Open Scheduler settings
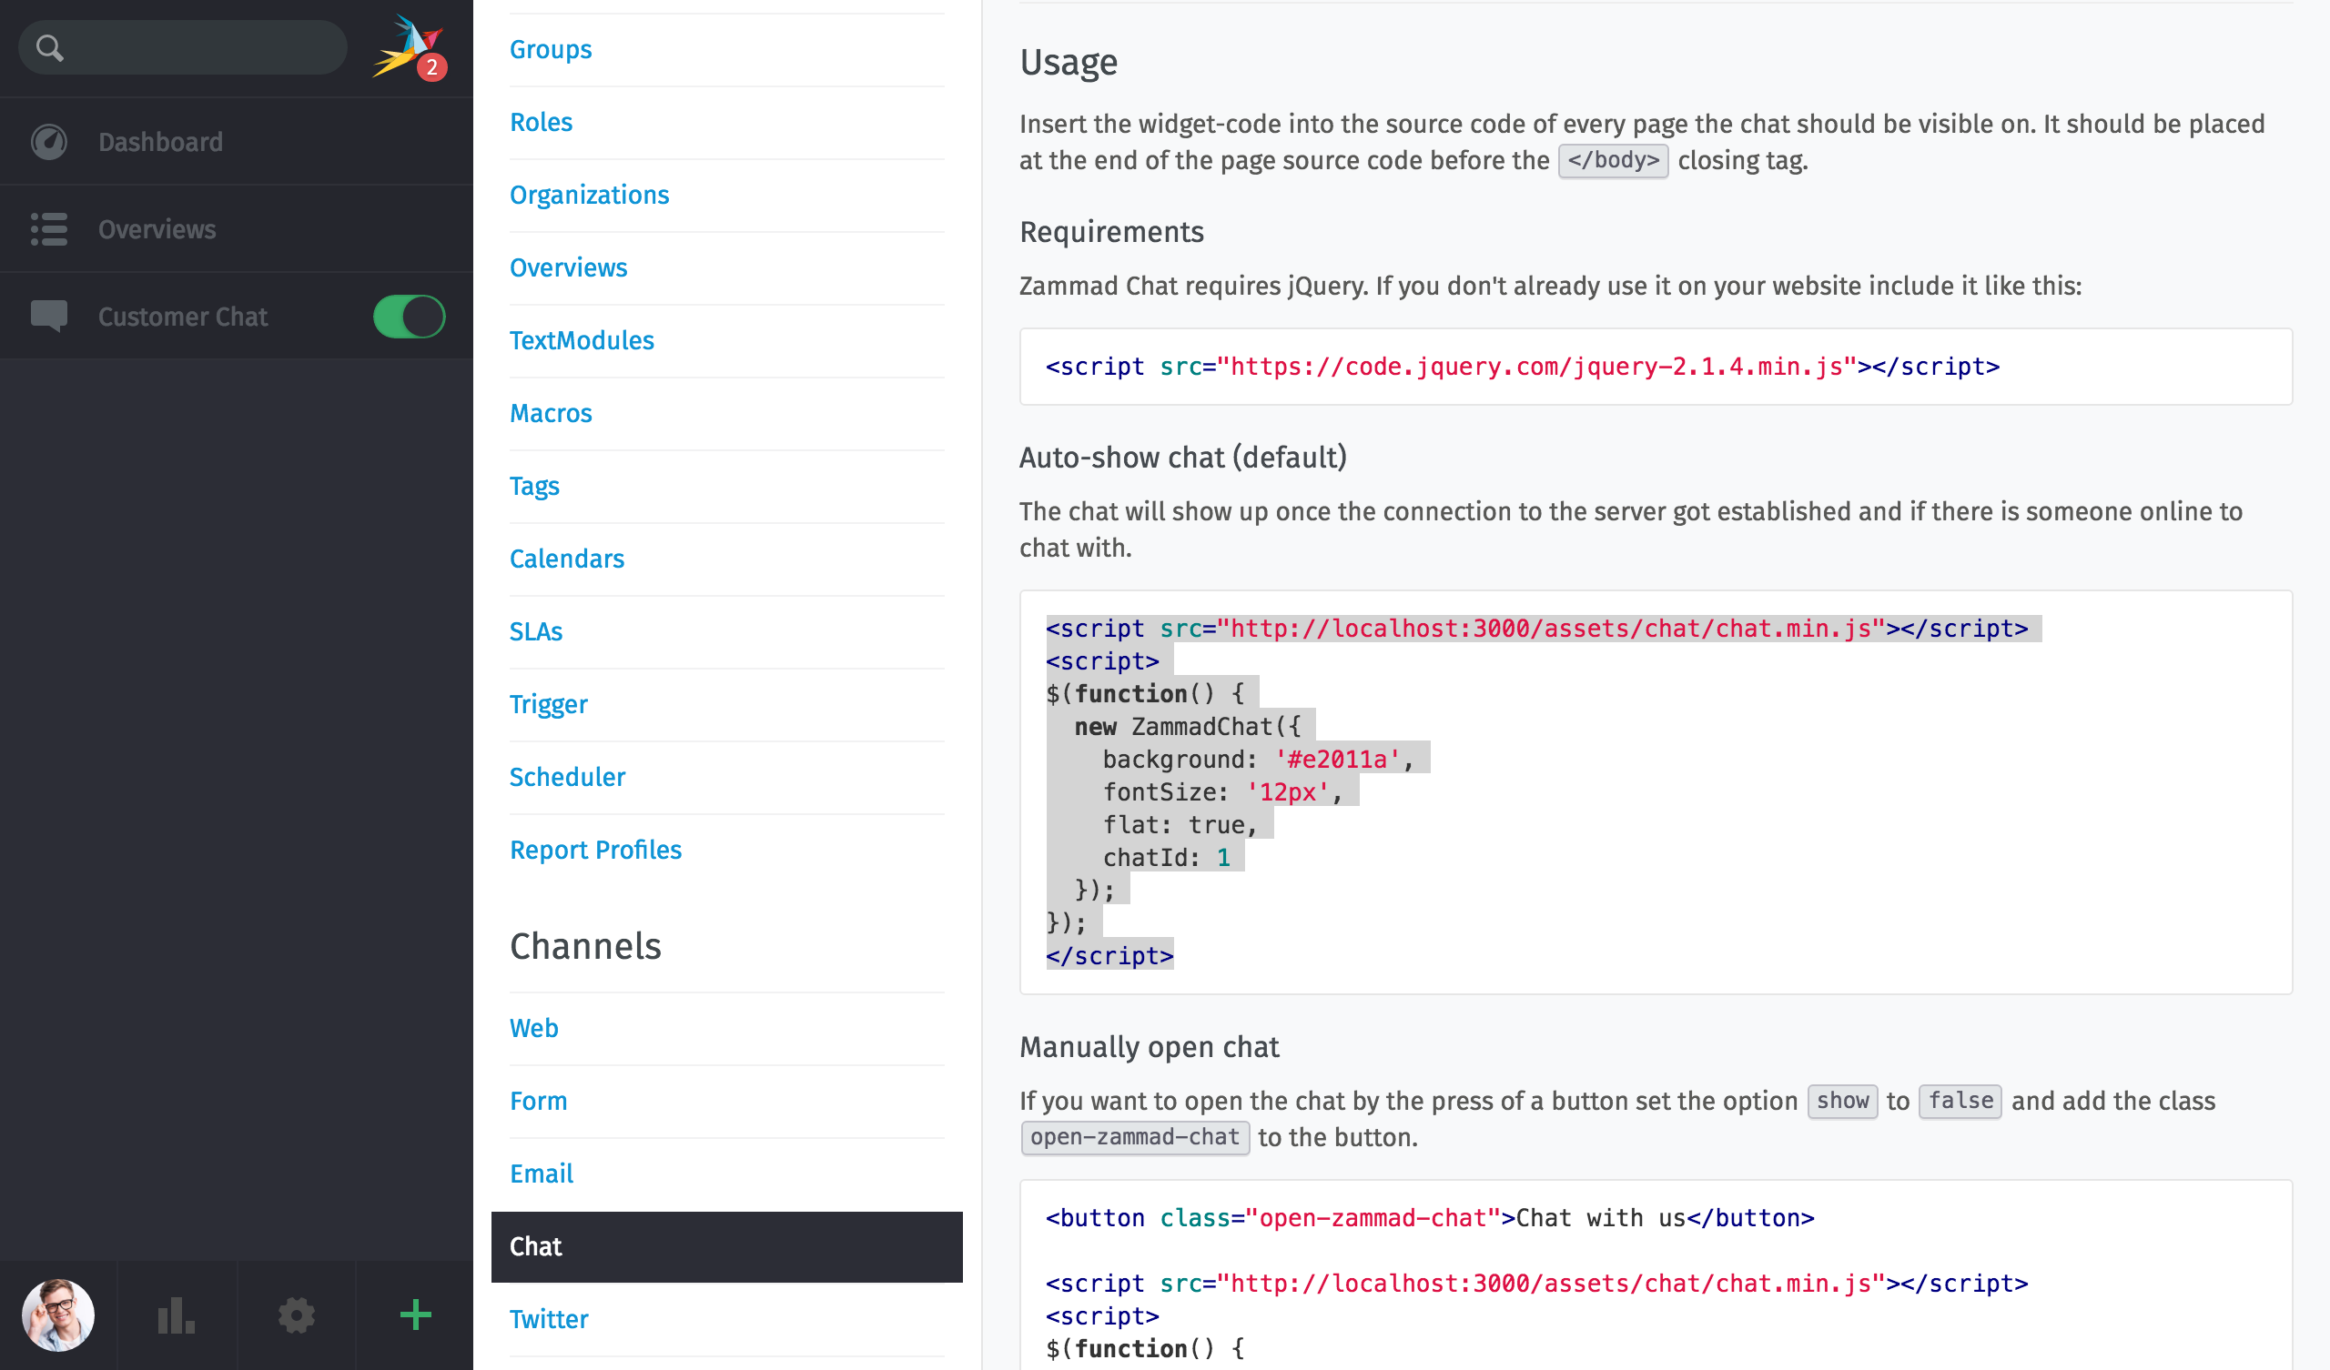 (568, 777)
